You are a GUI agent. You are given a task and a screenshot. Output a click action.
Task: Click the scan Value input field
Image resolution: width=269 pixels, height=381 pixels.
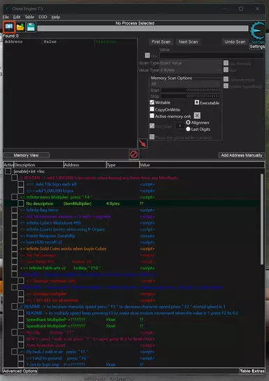coord(211,55)
